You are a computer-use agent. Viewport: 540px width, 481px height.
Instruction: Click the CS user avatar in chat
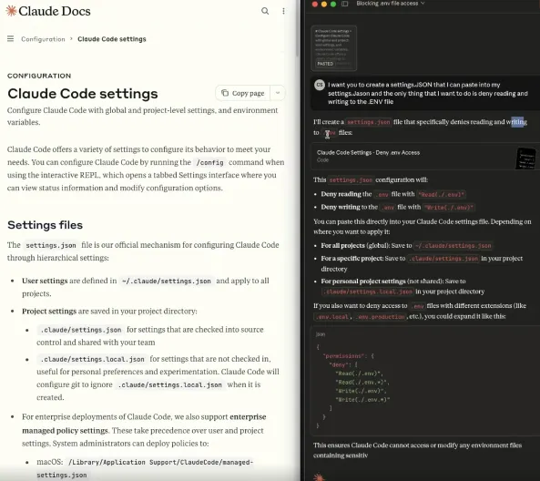(320, 85)
